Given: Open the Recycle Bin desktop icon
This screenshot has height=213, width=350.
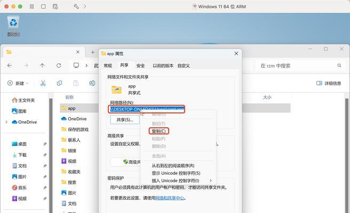Looking at the screenshot, I should pos(13,26).
